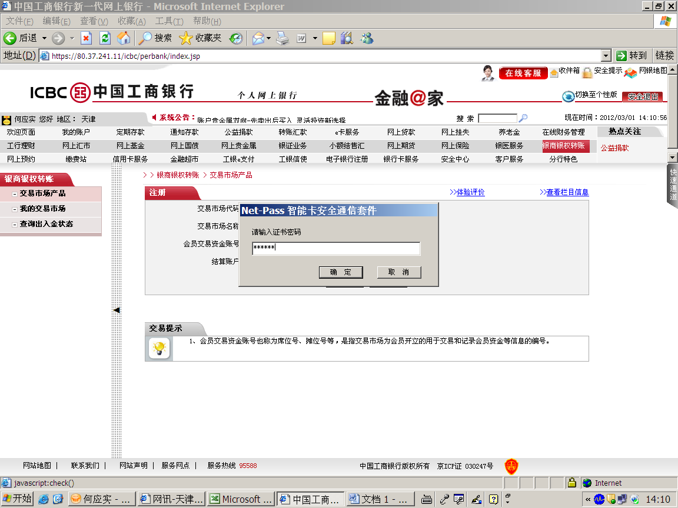Cancel the Net-Pass dialog with 取消
Viewport: 678px width, 508px height.
click(398, 272)
